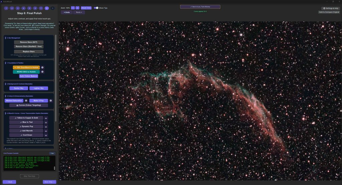342x185 pixels.
Task: Apply Lighter Sky
Action: point(39,88)
